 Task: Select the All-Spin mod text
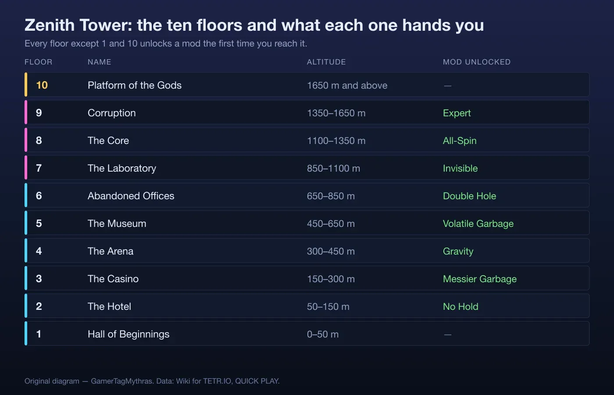(460, 140)
